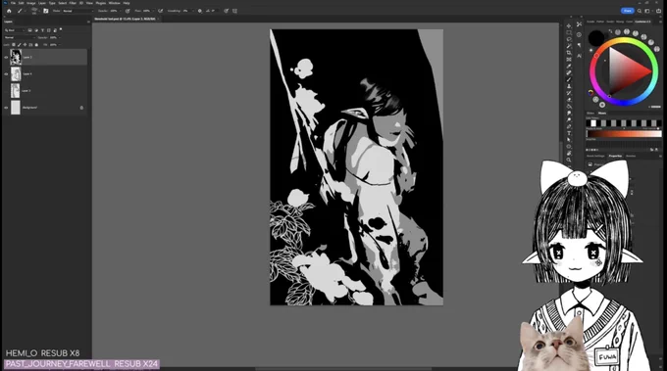Screen dimensions: 667x371
Task: Open the File menu
Action: (x=13, y=3)
